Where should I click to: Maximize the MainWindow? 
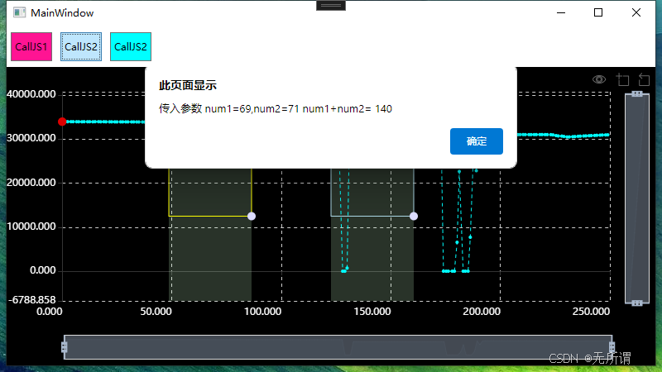tap(597, 12)
